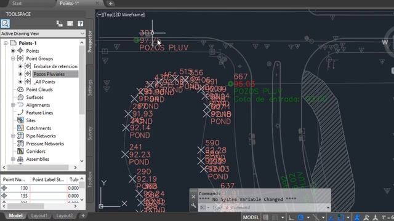394x221 pixels.
Task: Toggle polar tracking in status bar
Action: (x=301, y=217)
